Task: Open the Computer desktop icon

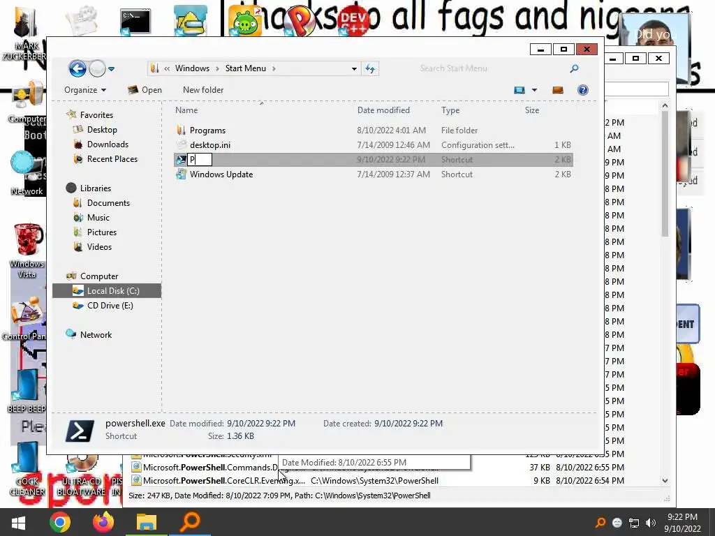Action: [x=27, y=102]
